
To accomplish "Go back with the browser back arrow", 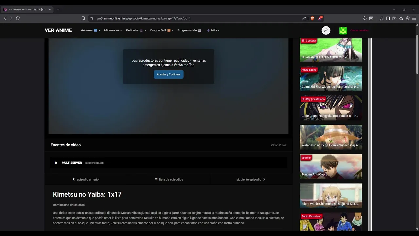I will 5,18.
